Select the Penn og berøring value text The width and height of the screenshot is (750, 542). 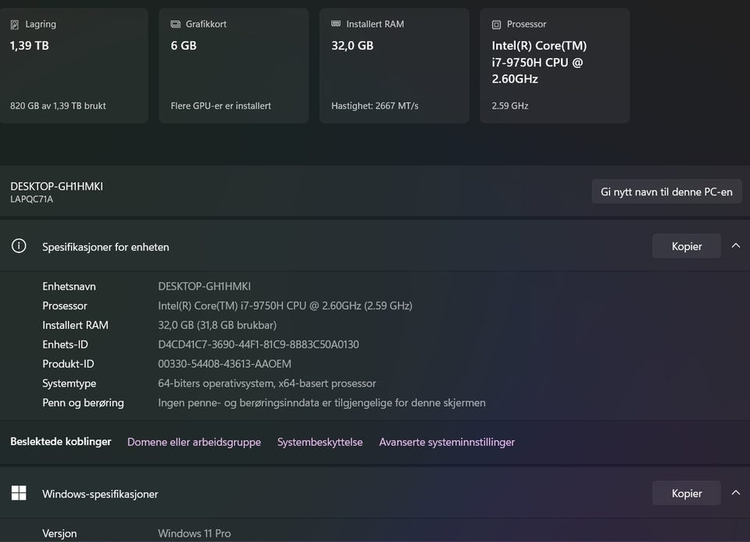(x=322, y=403)
